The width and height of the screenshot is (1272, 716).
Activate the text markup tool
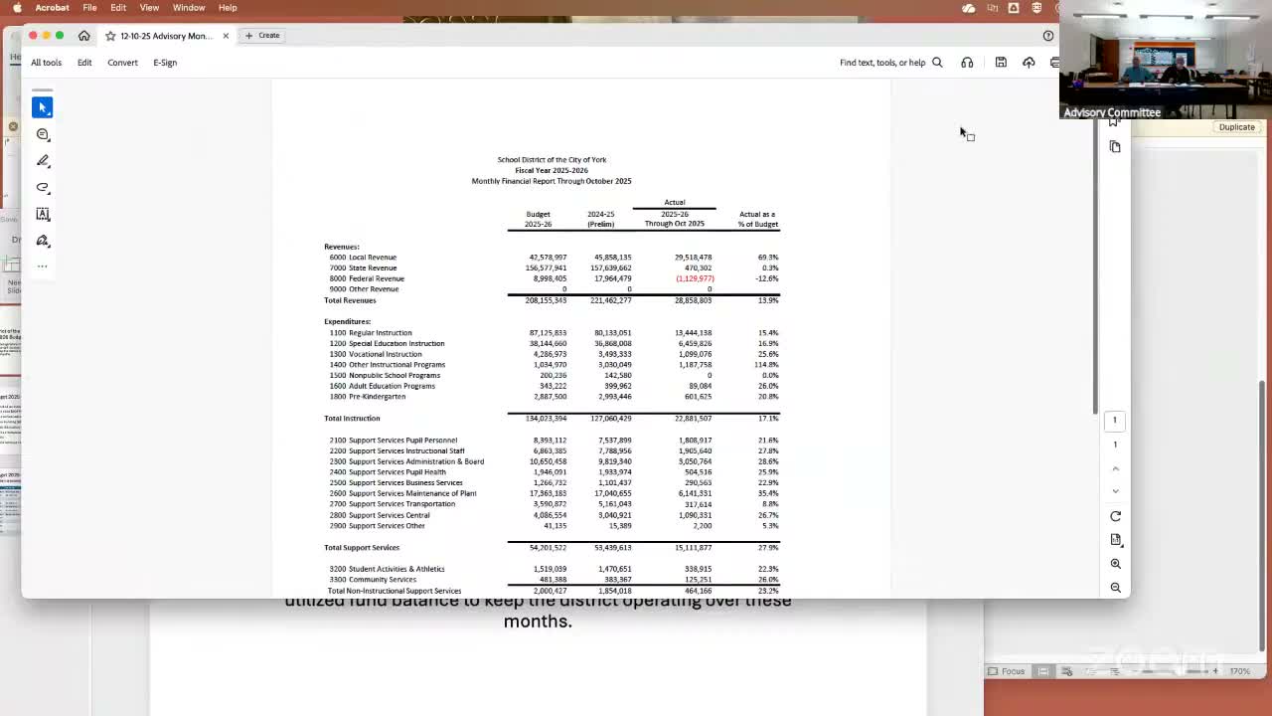point(42,214)
